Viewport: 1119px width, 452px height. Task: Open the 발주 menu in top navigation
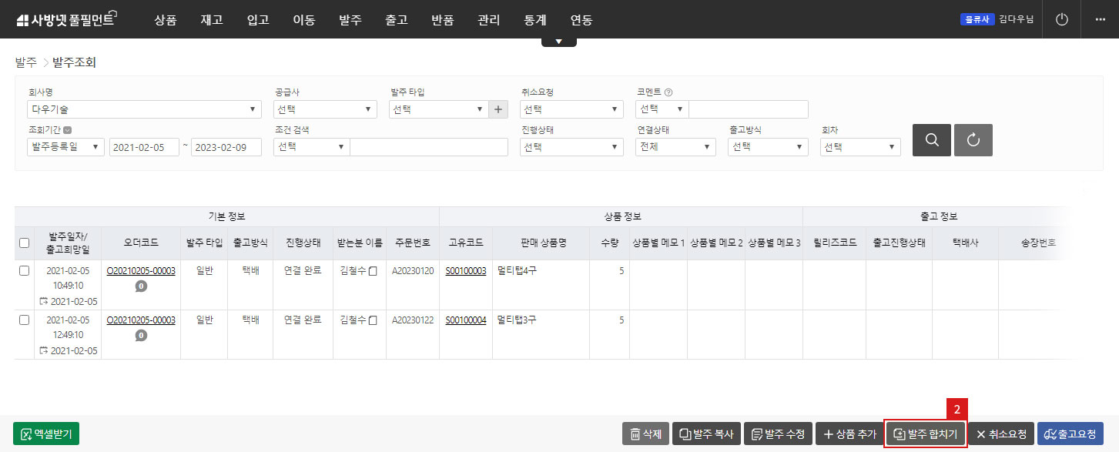point(350,20)
